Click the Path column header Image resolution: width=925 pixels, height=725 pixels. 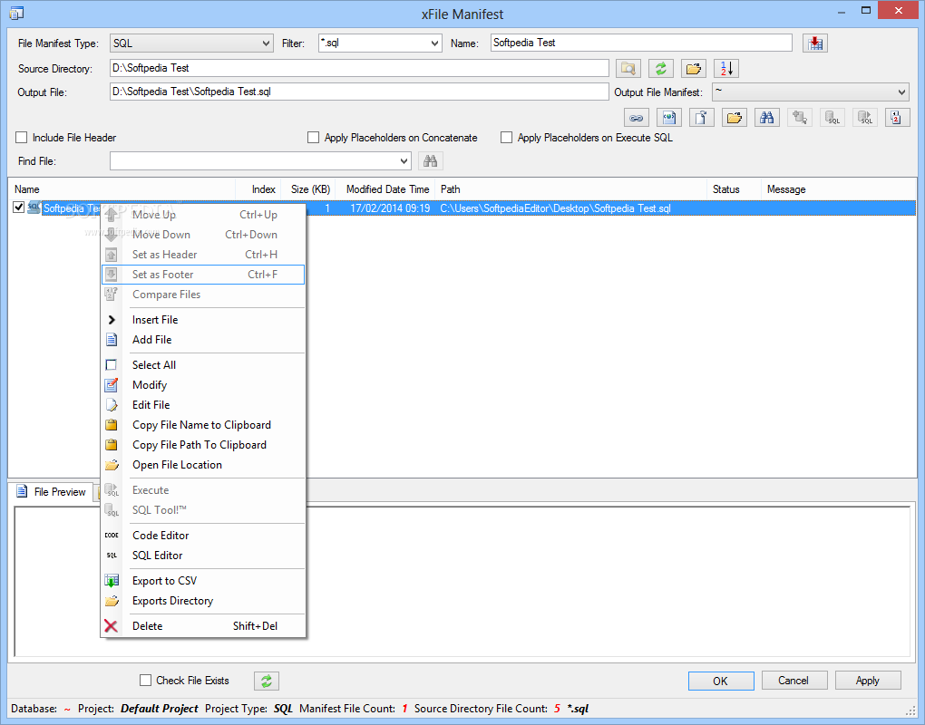pyautogui.click(x=571, y=189)
